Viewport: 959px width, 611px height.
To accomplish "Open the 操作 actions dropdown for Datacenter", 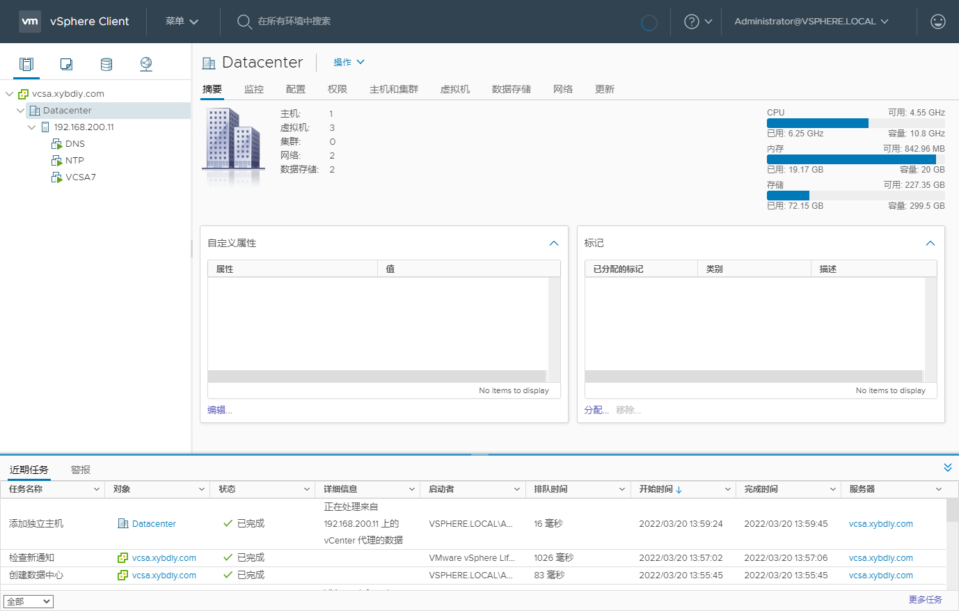I will click(348, 62).
